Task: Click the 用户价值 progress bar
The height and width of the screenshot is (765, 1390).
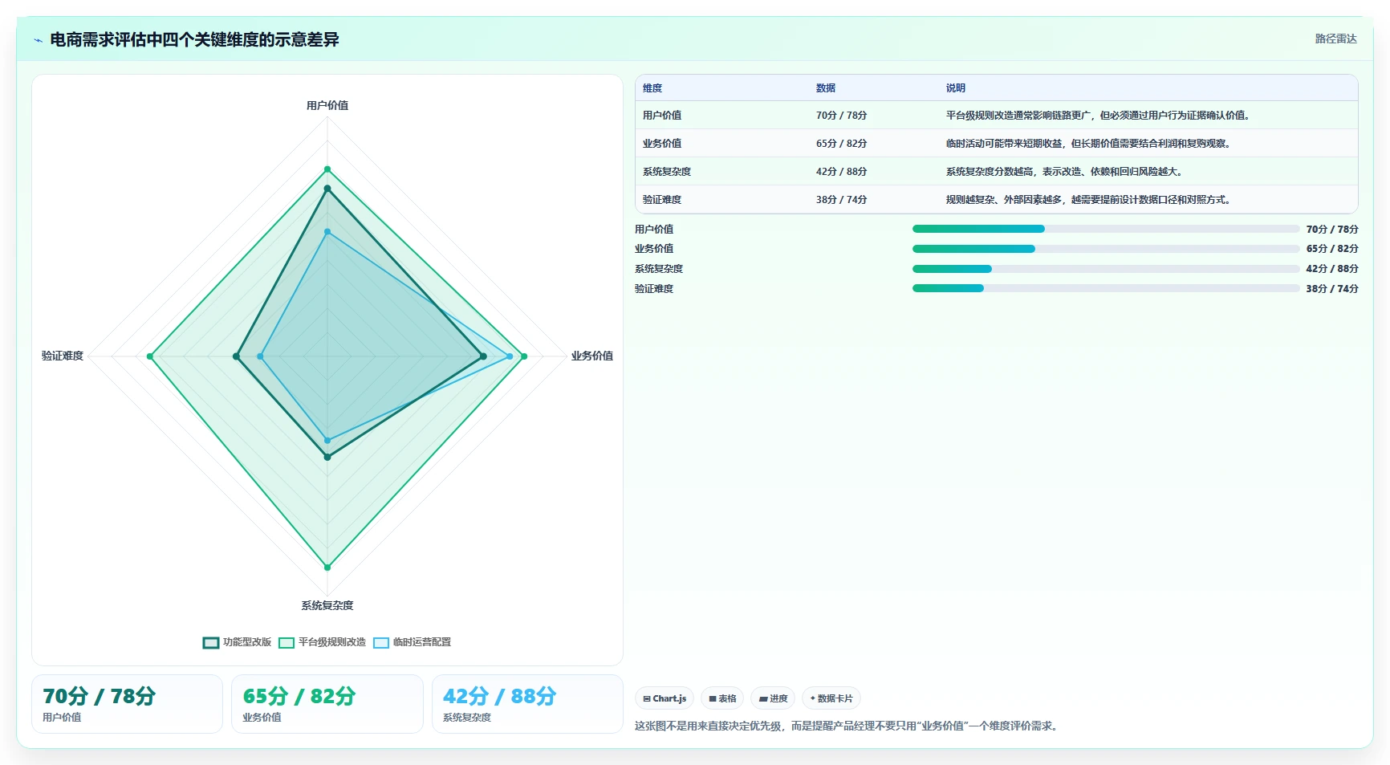Action: [x=1106, y=229]
